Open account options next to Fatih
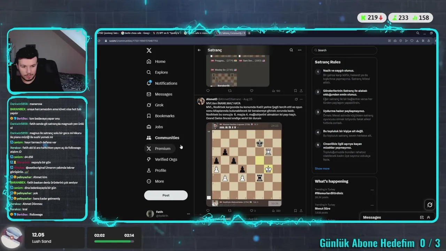This screenshot has width=446, height=251. coord(189,214)
